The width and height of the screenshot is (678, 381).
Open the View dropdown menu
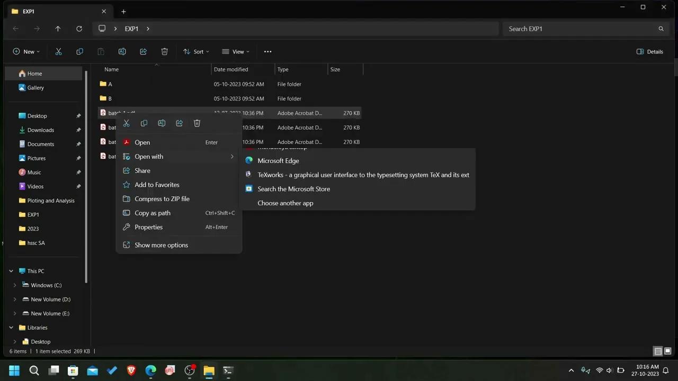click(236, 51)
